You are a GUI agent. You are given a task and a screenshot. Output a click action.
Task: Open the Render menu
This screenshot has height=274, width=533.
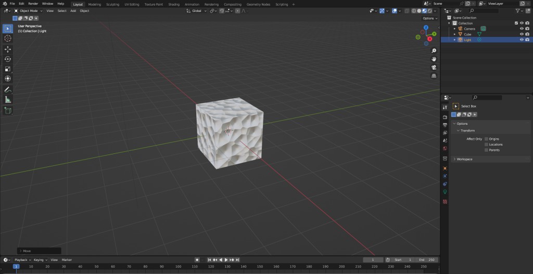point(33,4)
